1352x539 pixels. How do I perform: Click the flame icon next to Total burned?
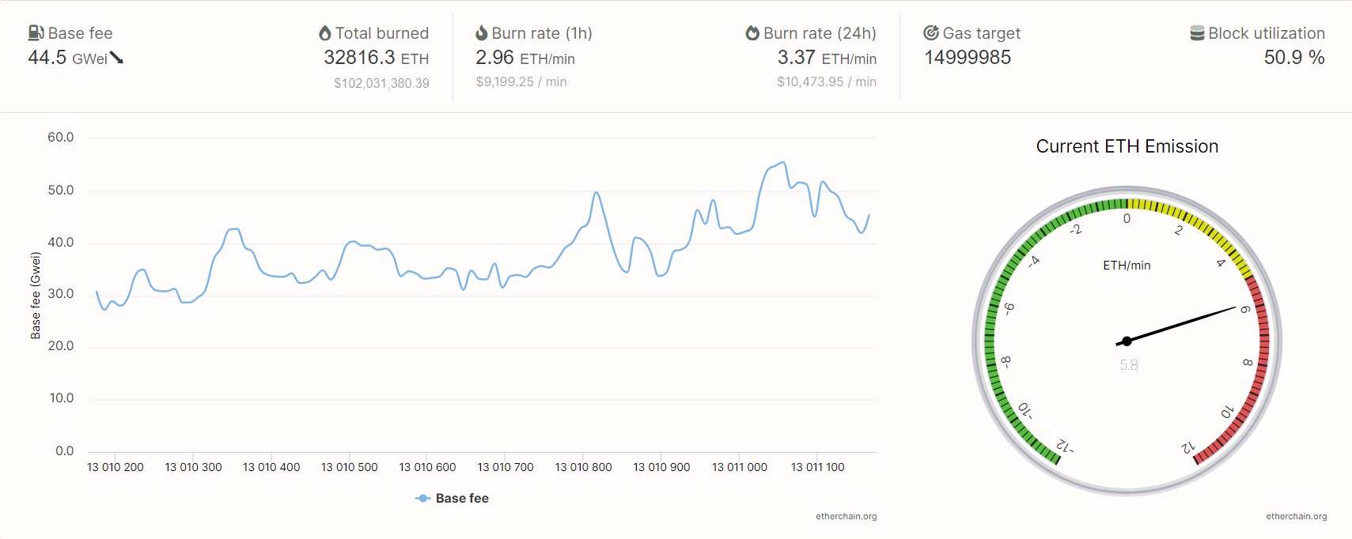pyautogui.click(x=324, y=33)
